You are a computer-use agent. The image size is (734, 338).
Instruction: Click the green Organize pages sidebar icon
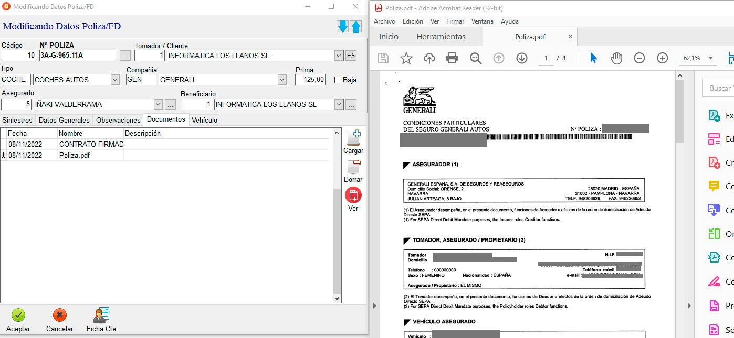(x=714, y=234)
